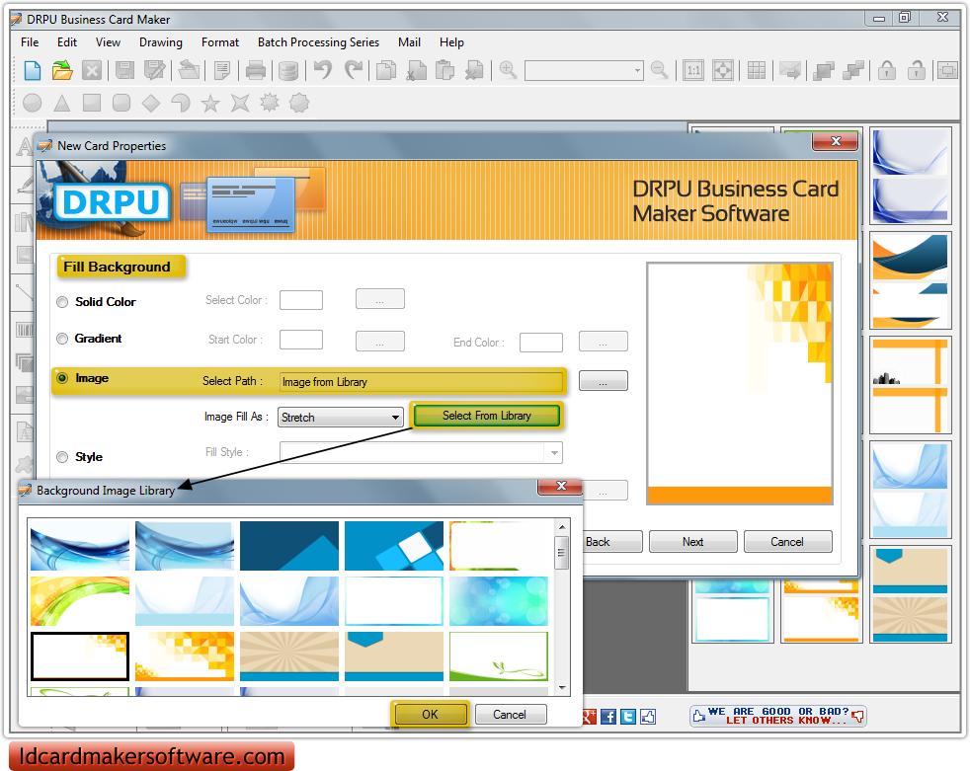Viewport: 970px width, 771px height.
Task: Click the Start Color swatch box
Action: coord(300,340)
